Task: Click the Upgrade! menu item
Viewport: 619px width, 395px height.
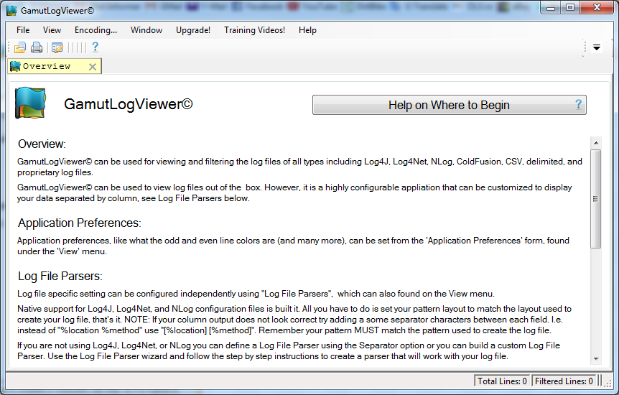Action: 193,30
